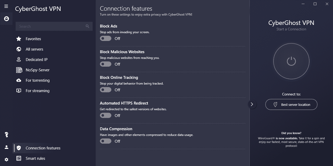The height and width of the screenshot is (166, 333).
Task: Click the For streaming play icon
Action: coord(18,91)
